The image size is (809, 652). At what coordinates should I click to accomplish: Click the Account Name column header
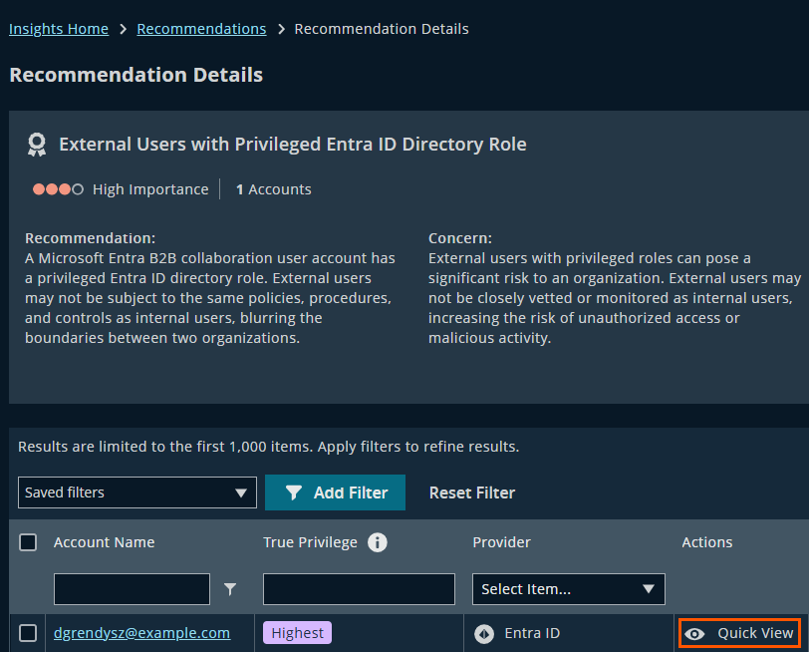(x=105, y=542)
